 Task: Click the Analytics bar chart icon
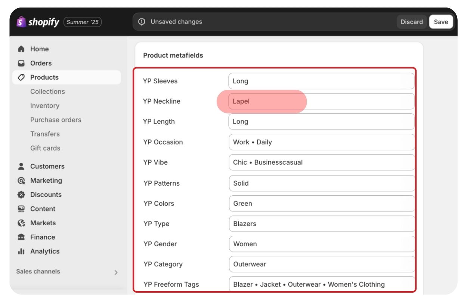tap(21, 251)
